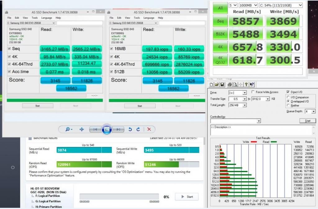Click the Samsung SSD 840 EVO drive selector in AS SSD iops window

pos(133,23)
